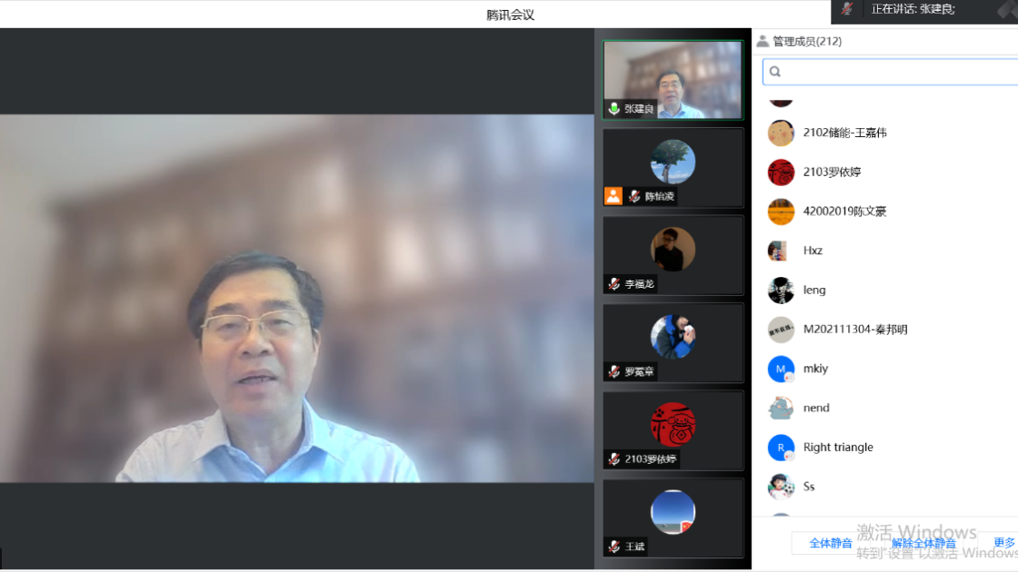Click inside the participant search input field
This screenshot has width=1018, height=572.
(891, 71)
